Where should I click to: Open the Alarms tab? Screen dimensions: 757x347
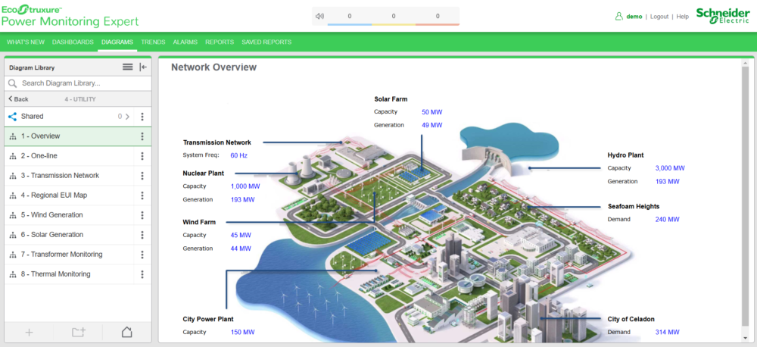pos(185,42)
